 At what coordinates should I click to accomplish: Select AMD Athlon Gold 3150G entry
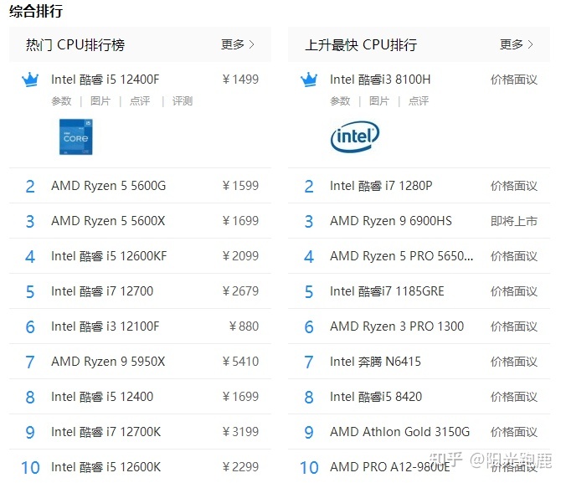(x=400, y=432)
